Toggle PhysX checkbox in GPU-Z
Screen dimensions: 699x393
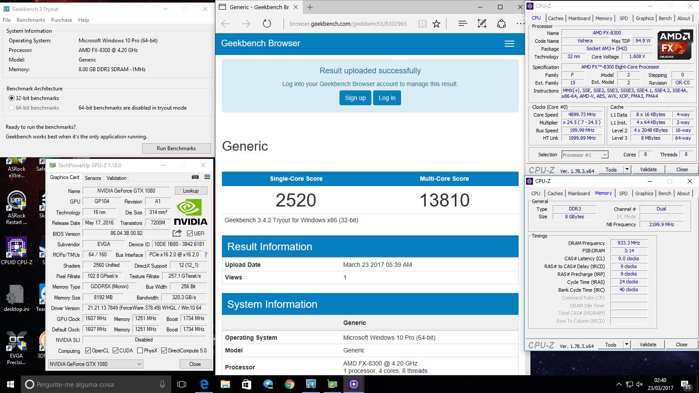tap(140, 351)
